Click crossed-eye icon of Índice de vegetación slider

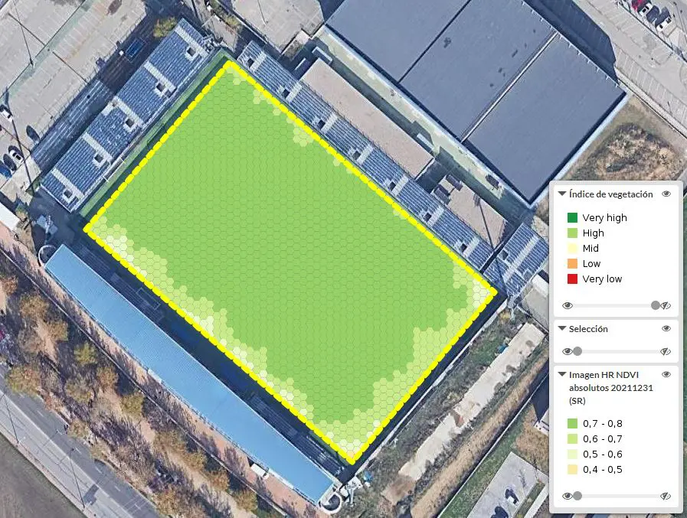pos(666,305)
